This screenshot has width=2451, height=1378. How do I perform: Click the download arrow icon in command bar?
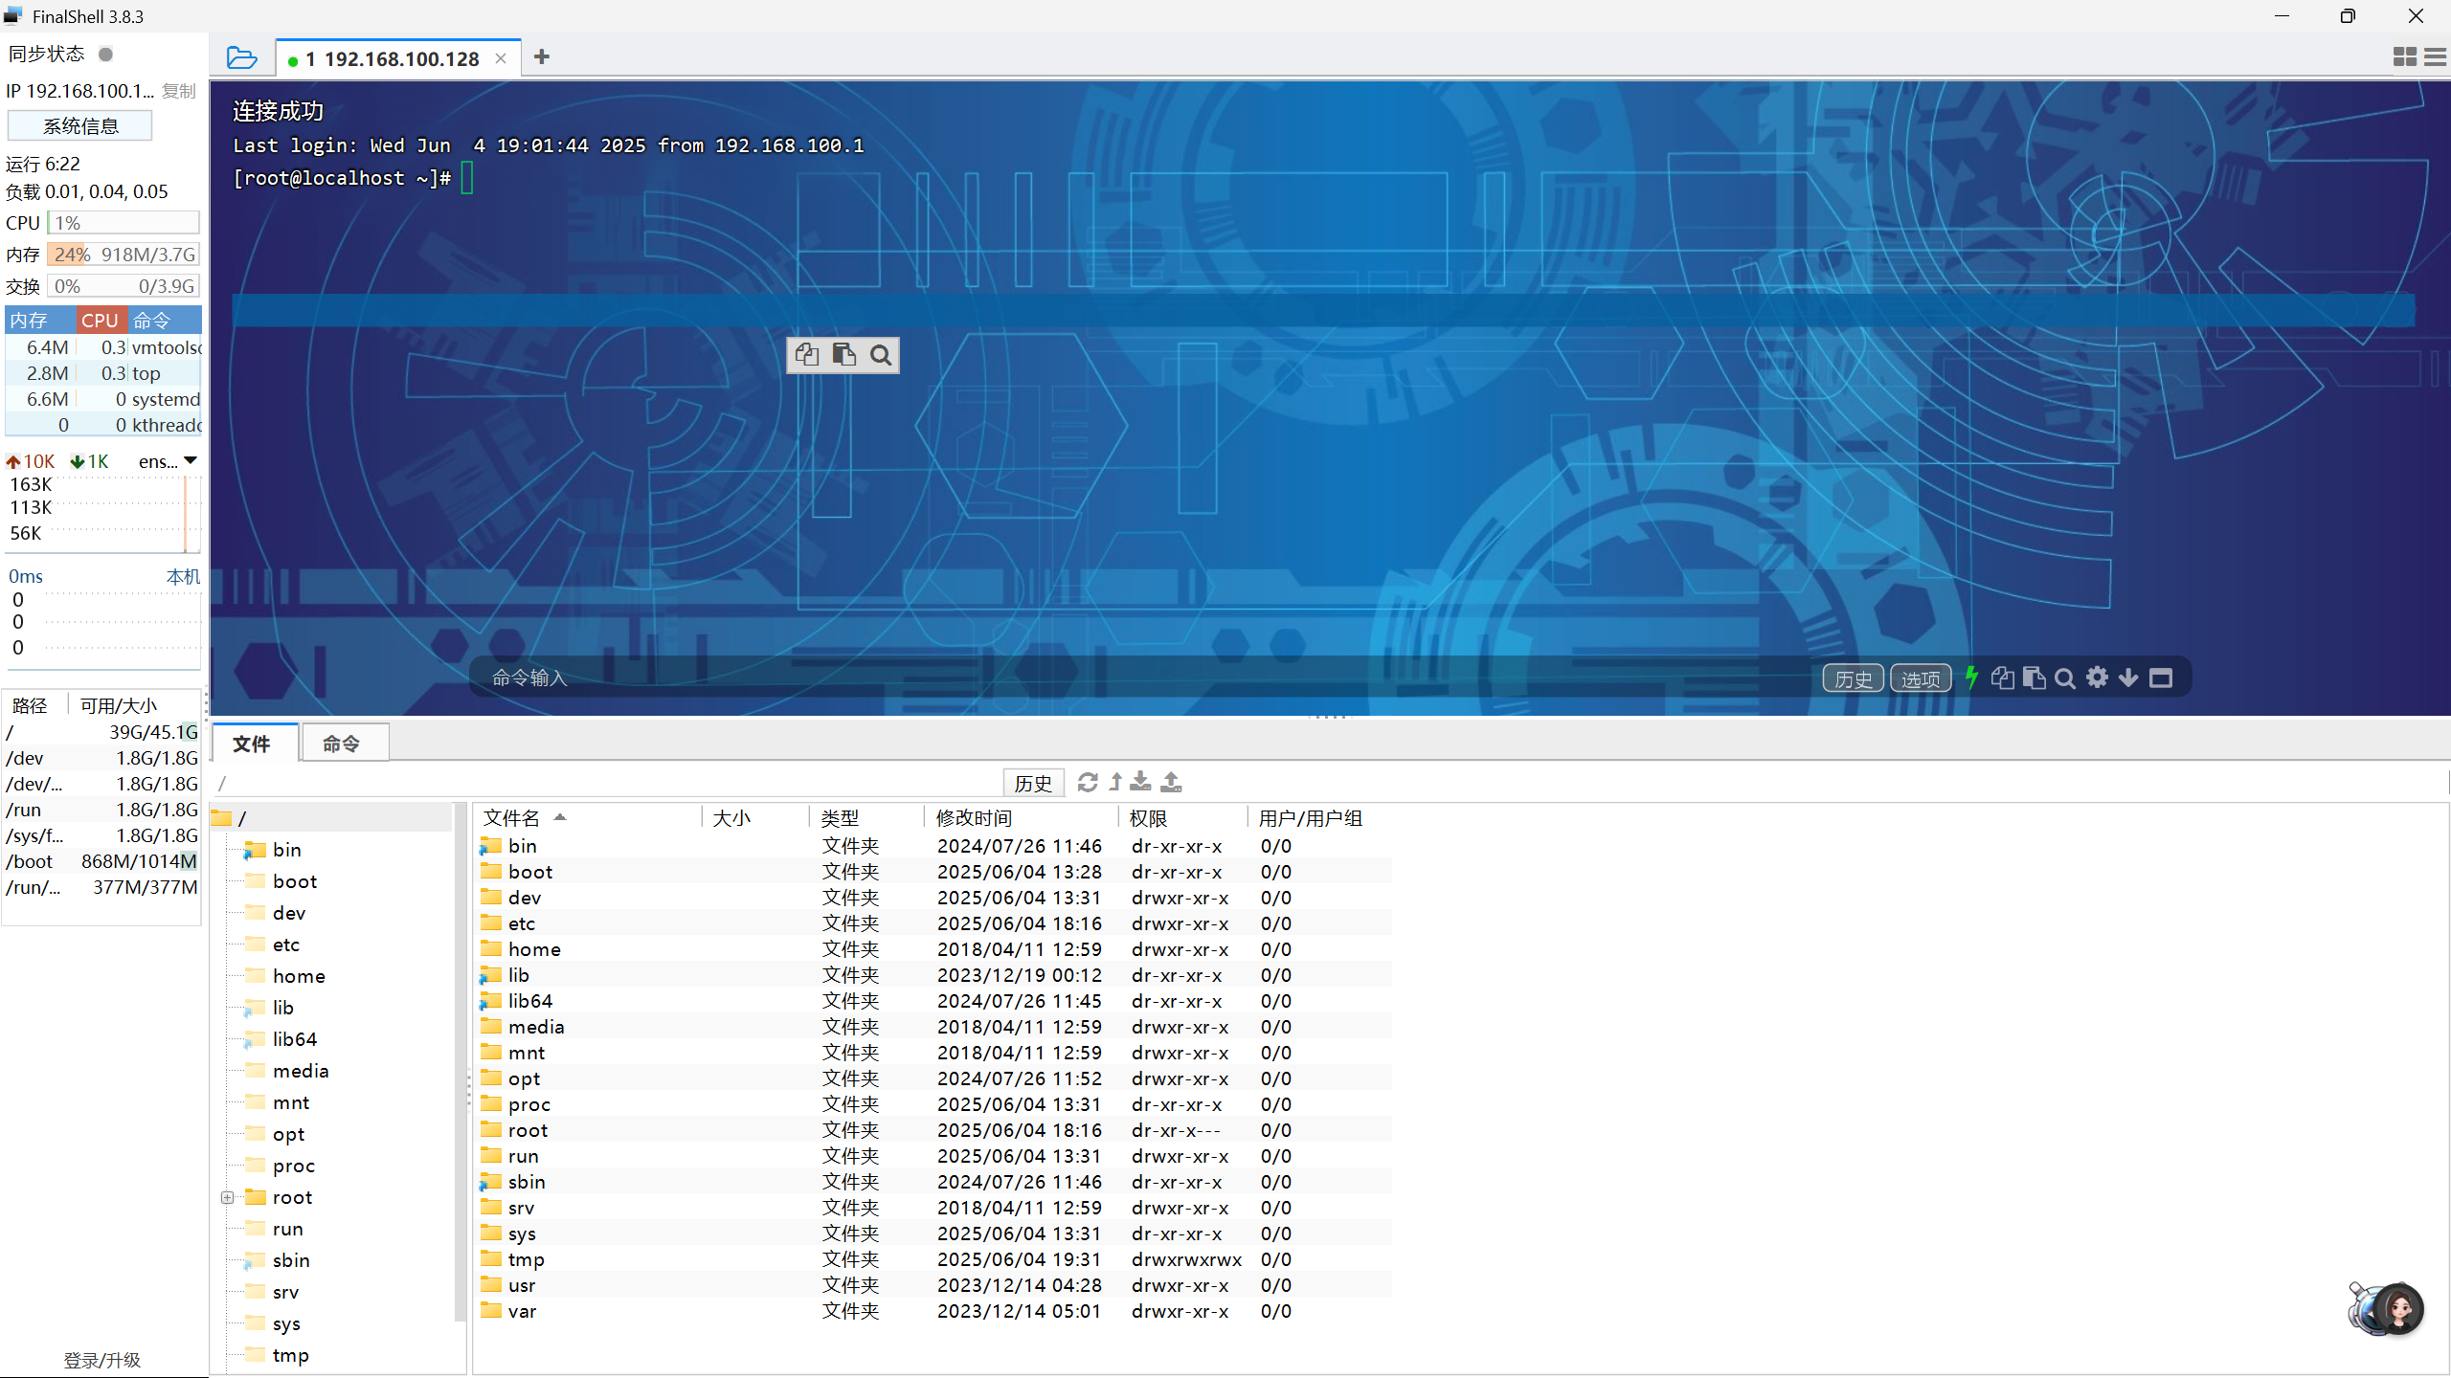tap(2128, 678)
